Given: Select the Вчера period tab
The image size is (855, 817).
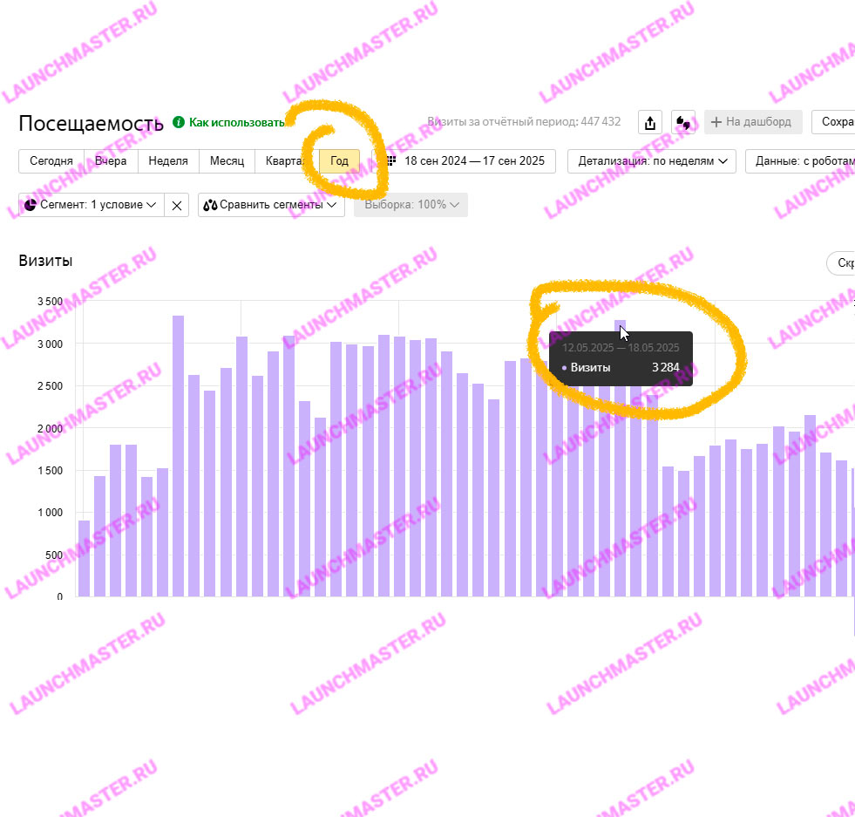Looking at the screenshot, I should coord(111,161).
